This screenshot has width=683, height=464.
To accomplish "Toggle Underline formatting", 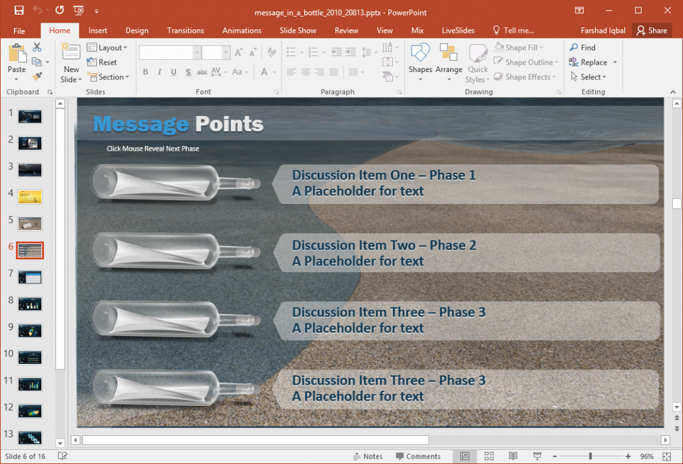I will click(x=174, y=72).
